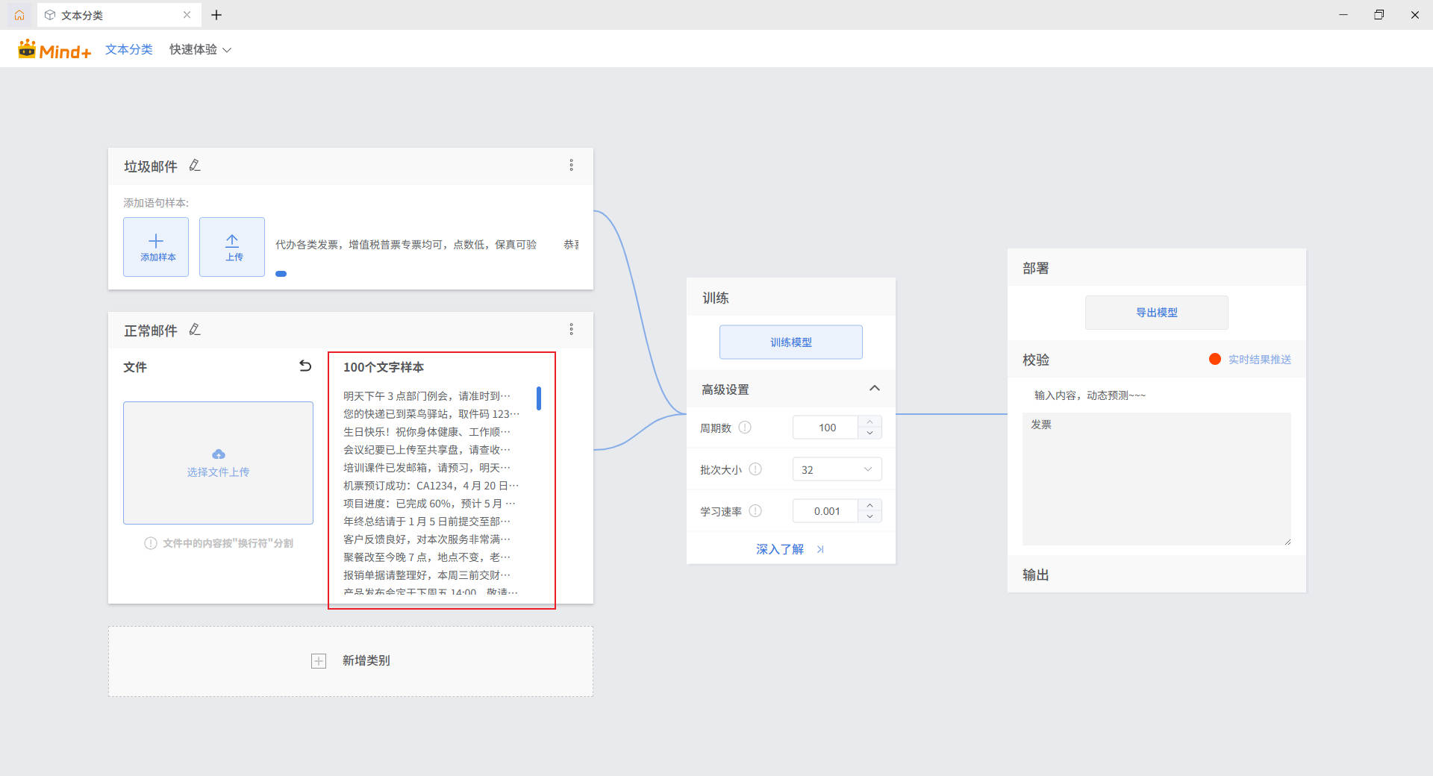Click the info icon beside 文件中的内容按
This screenshot has height=776, width=1433.
[x=151, y=543]
